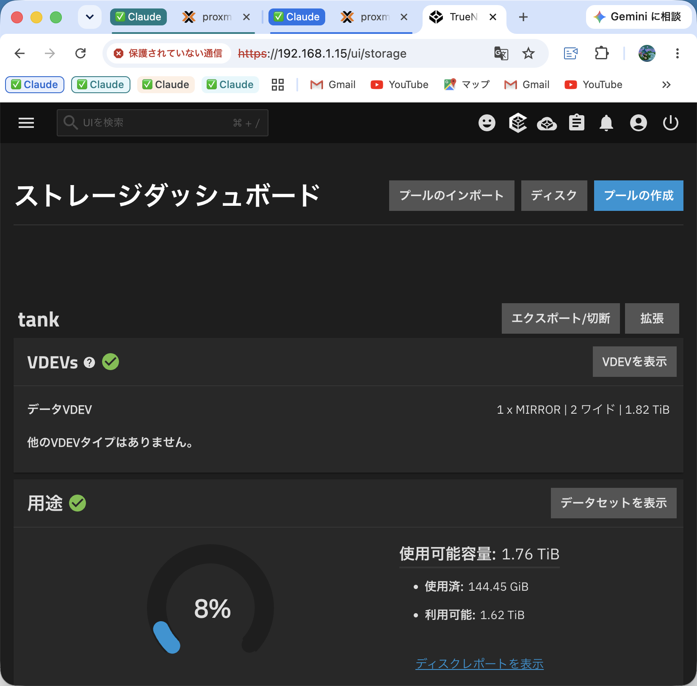Click the Google Translate icon in address bar
Screen dimensions: 697x686
coord(501,53)
